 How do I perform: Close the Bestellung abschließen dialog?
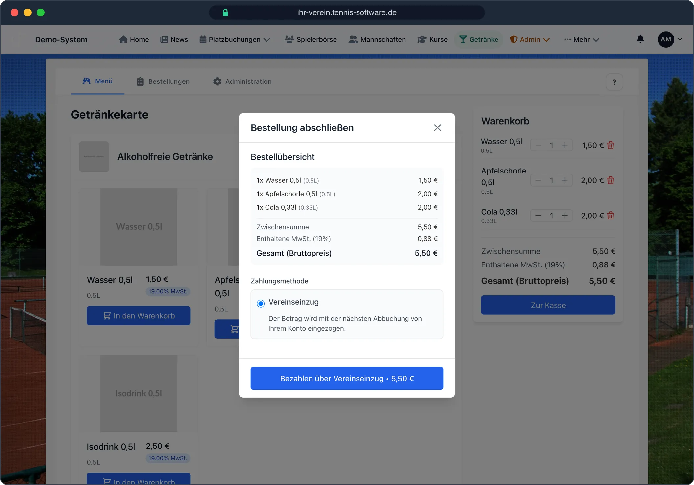click(437, 127)
